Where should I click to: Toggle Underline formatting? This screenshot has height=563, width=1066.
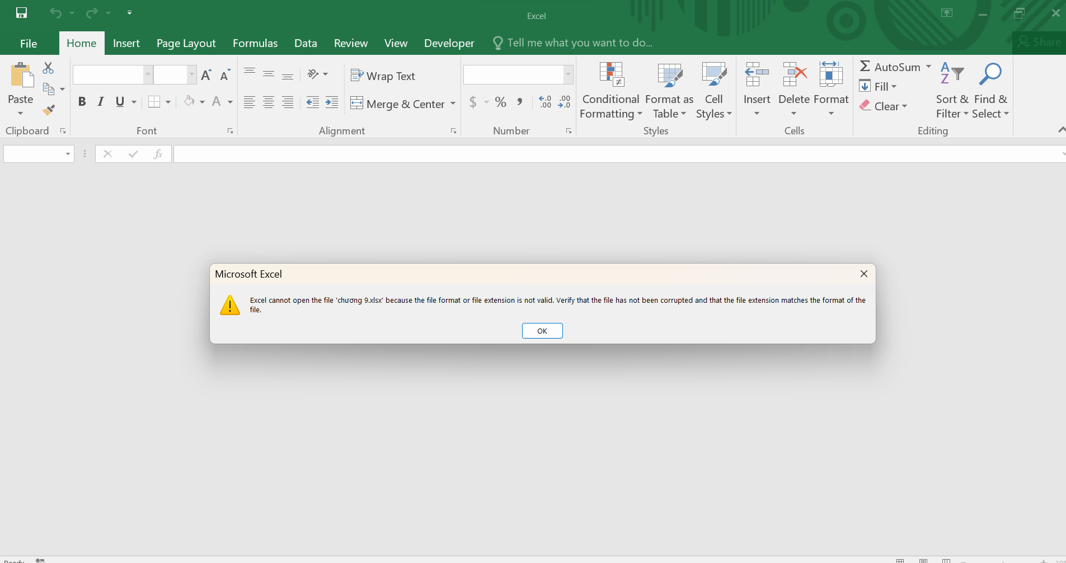click(120, 102)
